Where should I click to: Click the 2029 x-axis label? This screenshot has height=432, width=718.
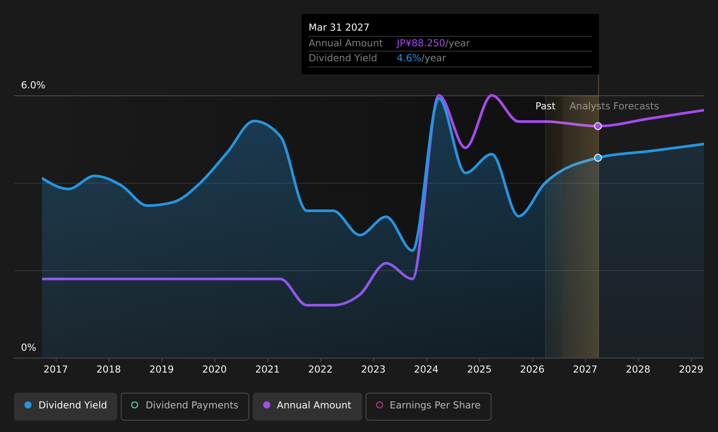click(x=691, y=369)
